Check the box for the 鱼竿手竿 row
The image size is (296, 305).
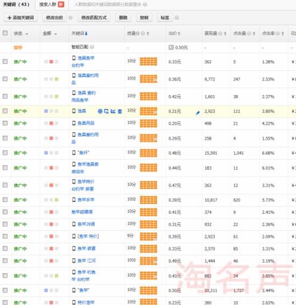(x=5, y=200)
